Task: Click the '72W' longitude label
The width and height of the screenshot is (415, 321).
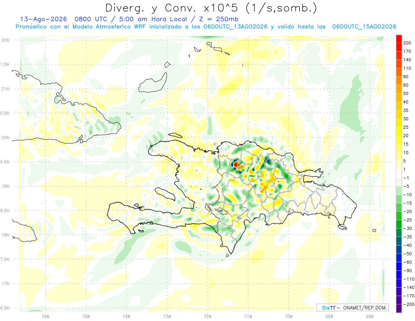Action: [207, 316]
